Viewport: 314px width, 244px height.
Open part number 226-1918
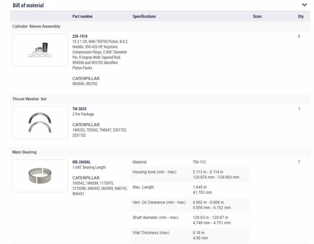(x=80, y=36)
